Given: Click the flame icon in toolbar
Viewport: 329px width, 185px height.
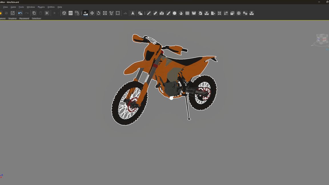Looking at the screenshot, I should 181,13.
